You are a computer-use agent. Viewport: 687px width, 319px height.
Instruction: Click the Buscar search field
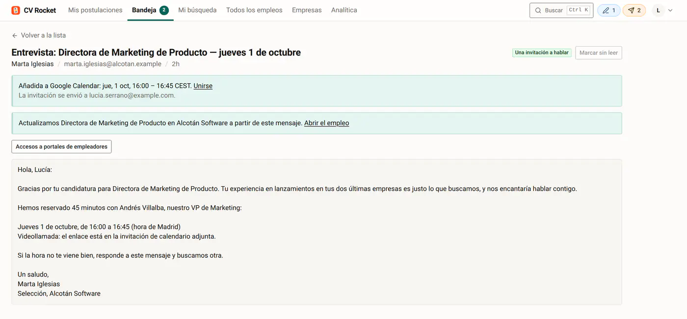click(561, 10)
